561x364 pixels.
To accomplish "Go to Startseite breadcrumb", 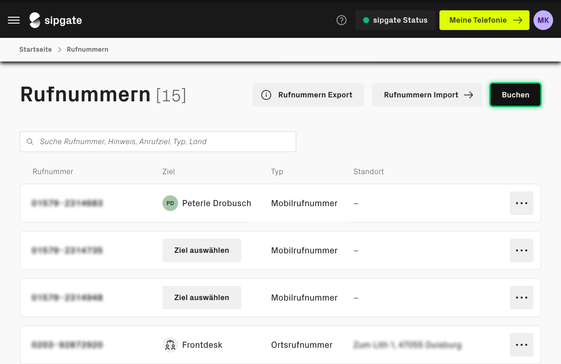I will click(35, 50).
